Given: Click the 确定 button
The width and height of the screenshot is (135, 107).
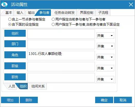Looking at the screenshot, I should (104, 100).
